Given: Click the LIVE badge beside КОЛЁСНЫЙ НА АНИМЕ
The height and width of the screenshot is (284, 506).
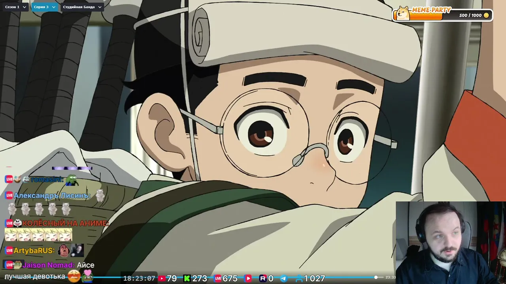Looking at the screenshot, I should click(x=9, y=223).
